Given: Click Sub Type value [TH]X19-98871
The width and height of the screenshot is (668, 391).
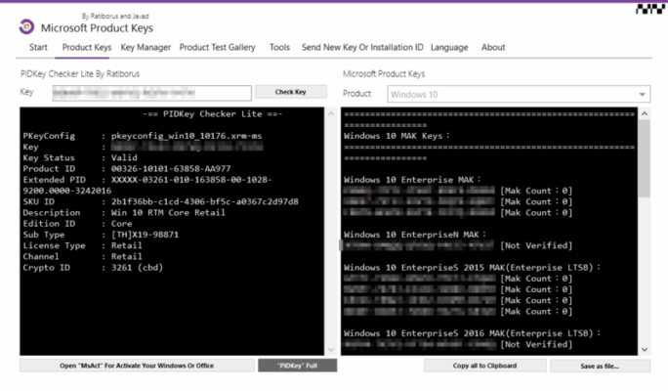Looking at the screenshot, I should 145,235.
